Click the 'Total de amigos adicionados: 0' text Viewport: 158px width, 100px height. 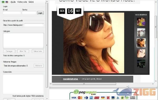coord(16,66)
